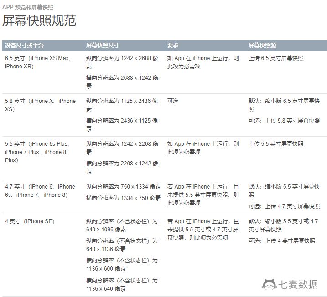Click '默认：缩小版 5.5 英寸屏幕快照' in the 4.7 英寸 row
This screenshot has width=327, height=297.
[x=284, y=191]
